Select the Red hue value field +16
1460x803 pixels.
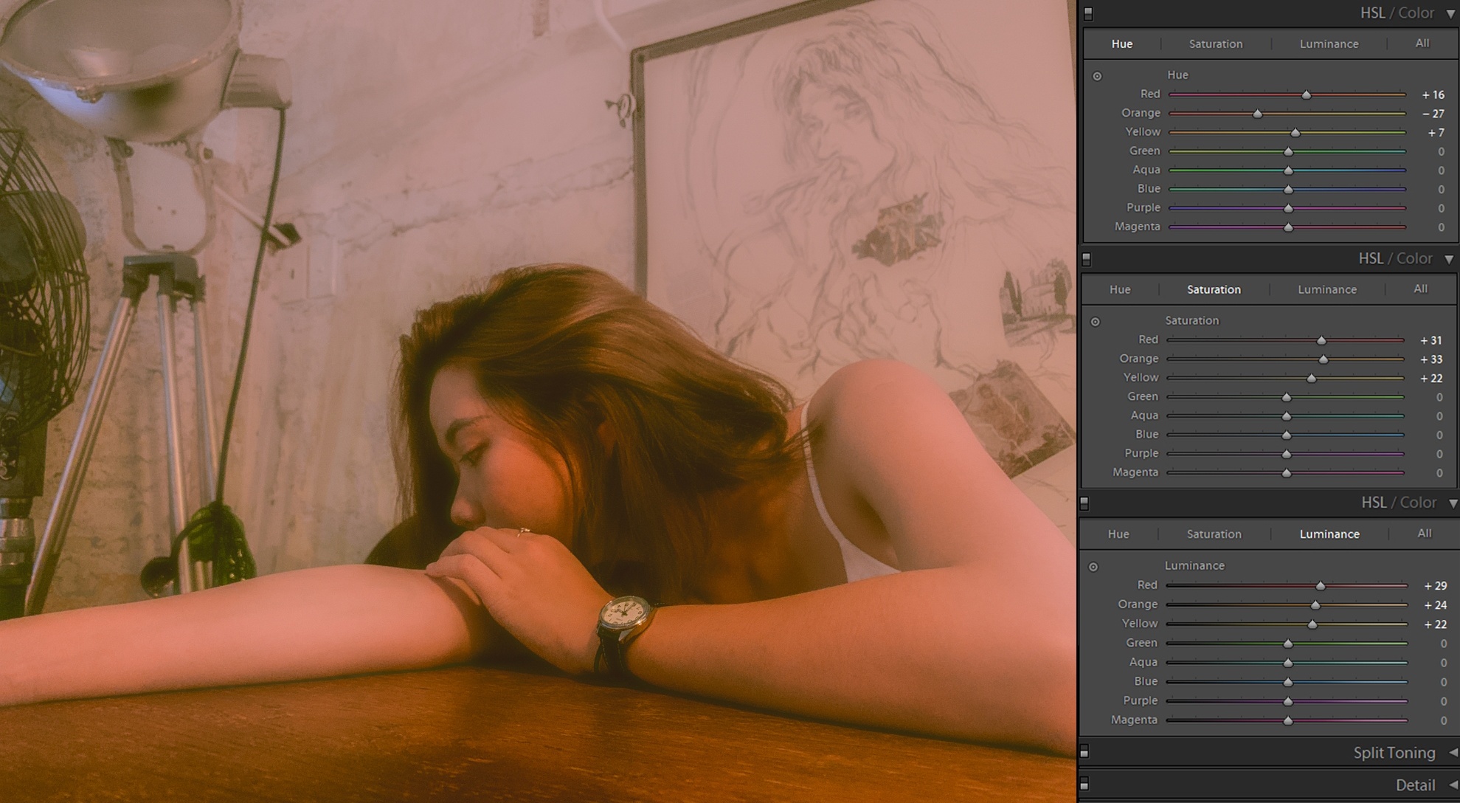(1433, 94)
